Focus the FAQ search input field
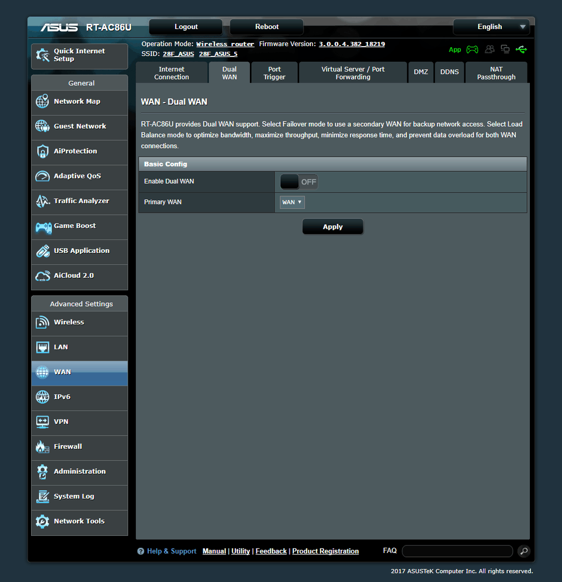This screenshot has width=562, height=582. click(457, 551)
